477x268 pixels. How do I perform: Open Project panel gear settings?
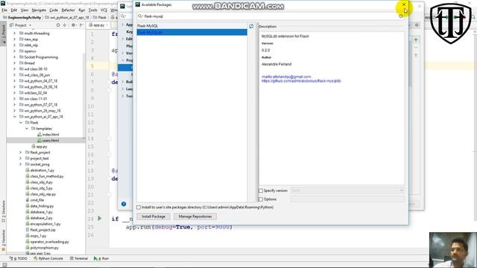[73, 25]
